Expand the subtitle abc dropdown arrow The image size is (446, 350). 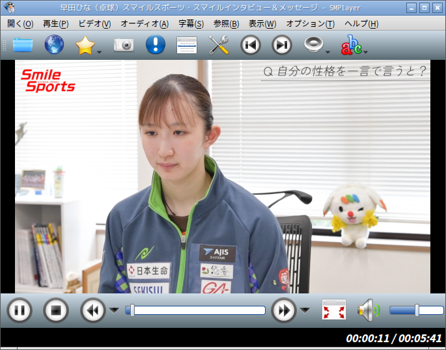365,52
